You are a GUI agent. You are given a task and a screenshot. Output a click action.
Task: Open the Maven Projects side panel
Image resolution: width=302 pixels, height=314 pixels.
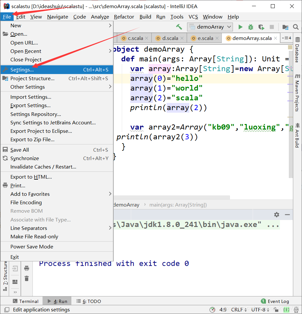[x=297, y=93]
